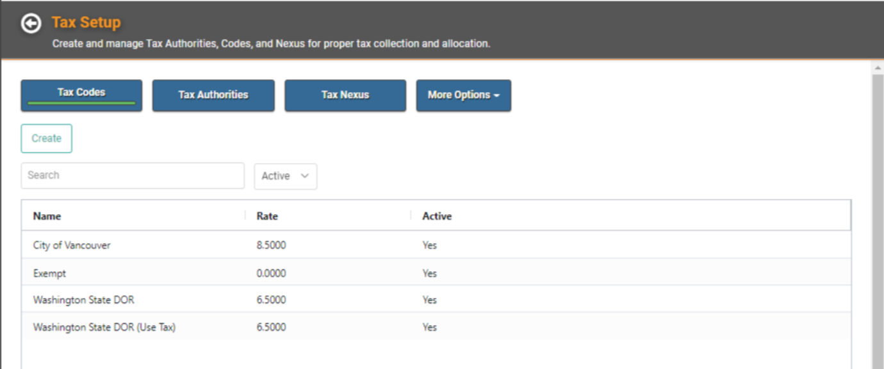Sort by the Name column header
Screen dimensions: 884x369
pos(47,216)
